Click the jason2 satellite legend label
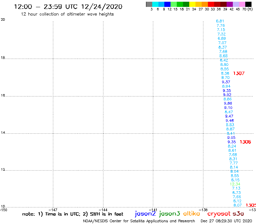256x224 pixels. [145, 214]
